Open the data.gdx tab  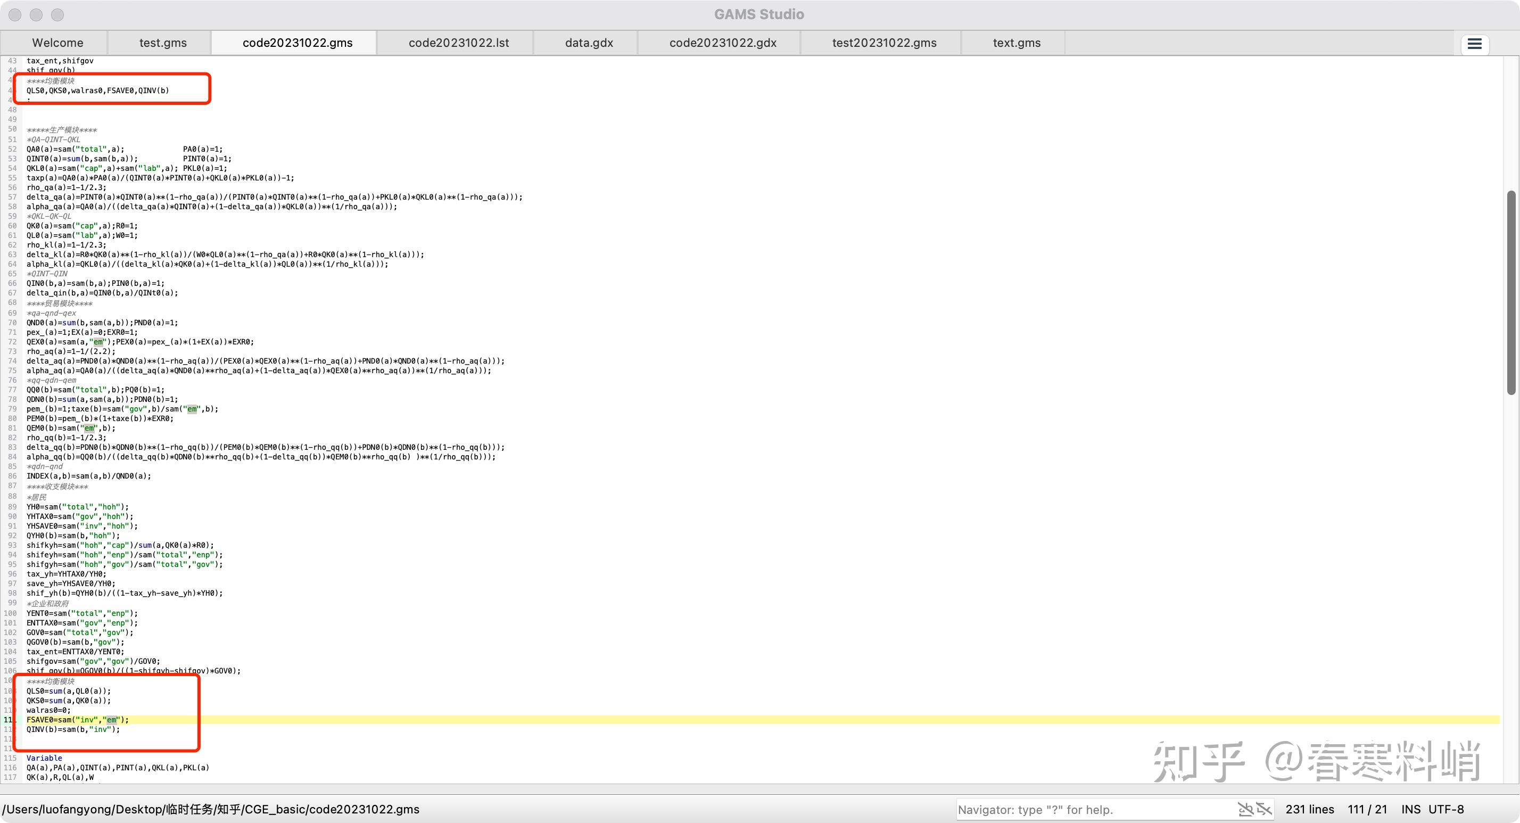click(588, 43)
